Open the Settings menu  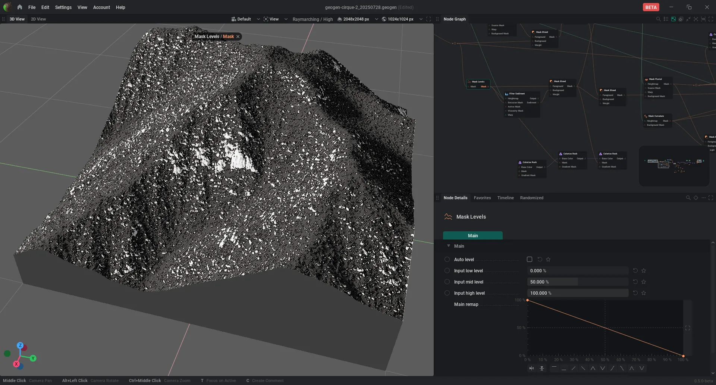[x=63, y=7]
